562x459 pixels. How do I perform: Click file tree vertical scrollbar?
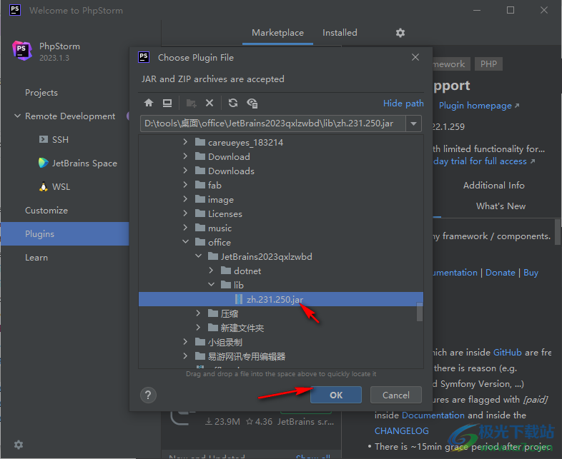(419, 312)
